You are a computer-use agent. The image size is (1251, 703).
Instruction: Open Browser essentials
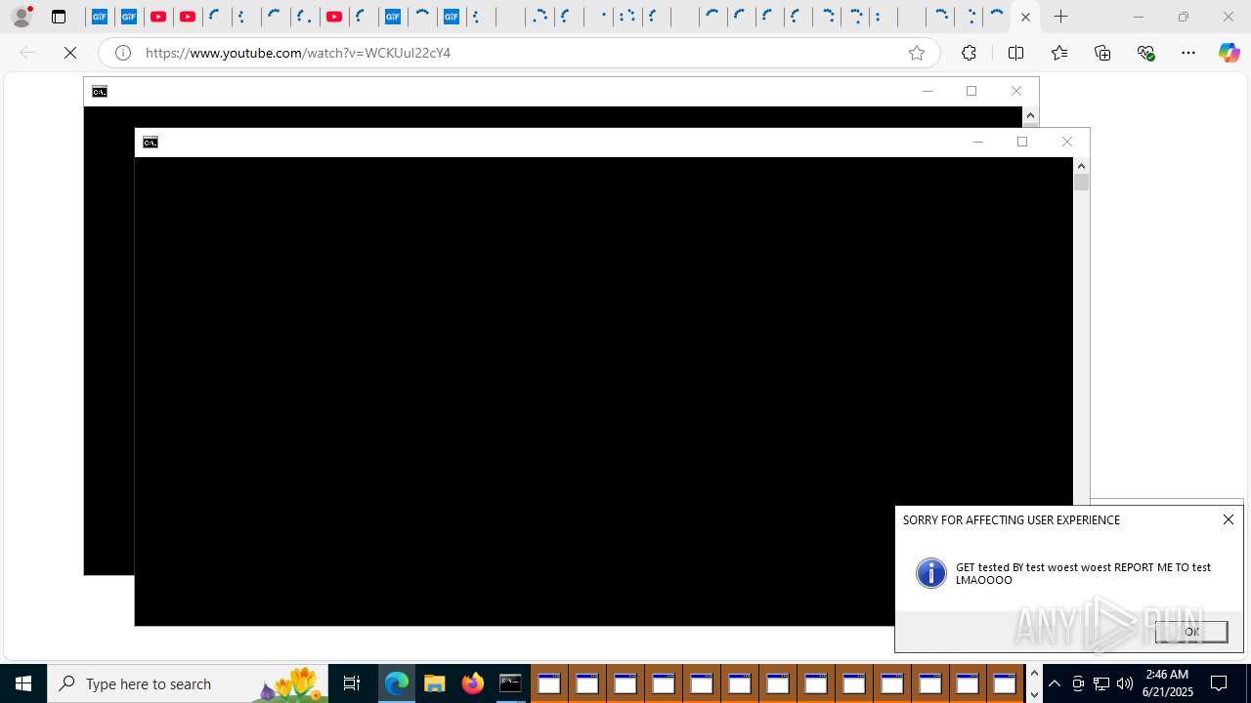tap(1145, 53)
